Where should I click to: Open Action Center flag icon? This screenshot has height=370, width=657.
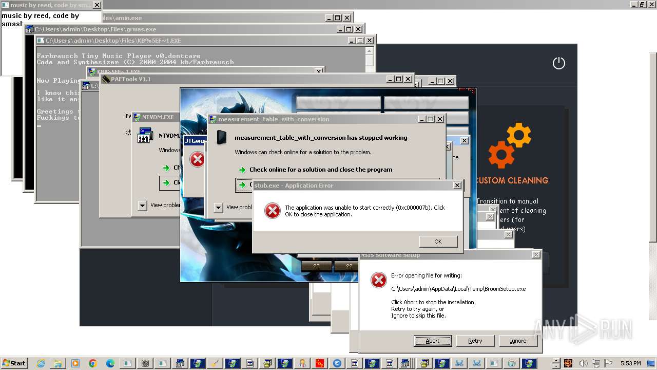[x=608, y=363]
